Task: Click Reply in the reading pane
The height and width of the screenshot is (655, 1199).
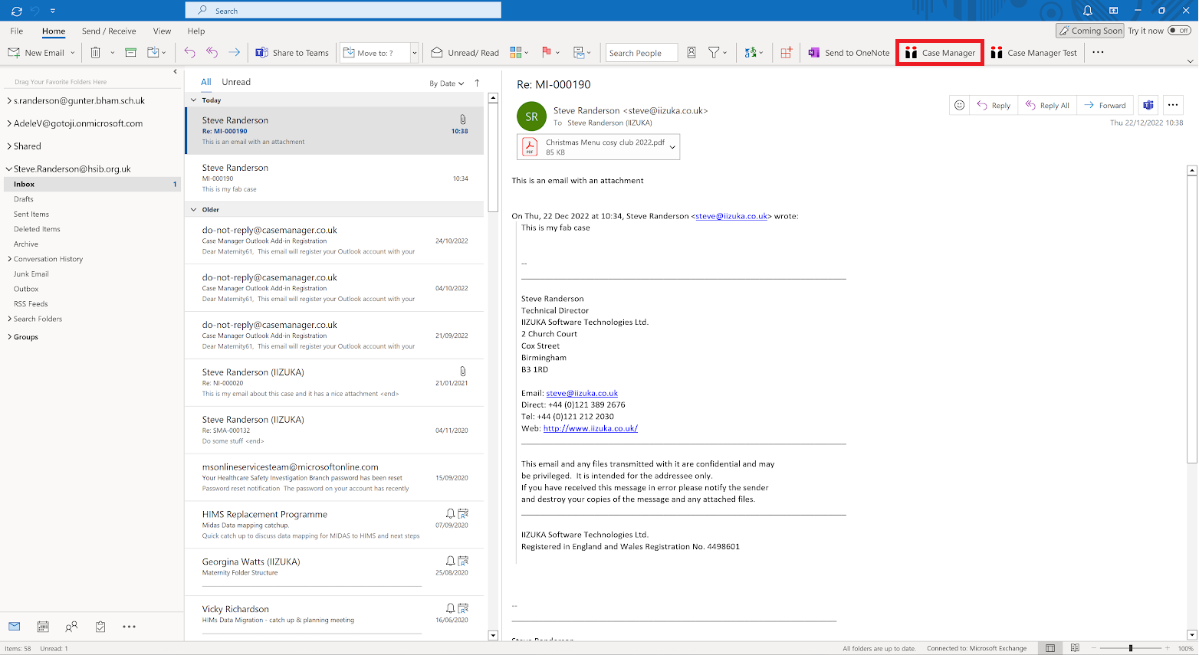Action: pyautogui.click(x=993, y=105)
